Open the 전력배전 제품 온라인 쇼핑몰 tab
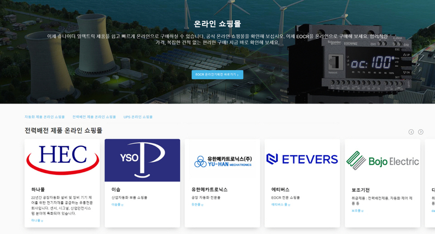 pos(94,117)
